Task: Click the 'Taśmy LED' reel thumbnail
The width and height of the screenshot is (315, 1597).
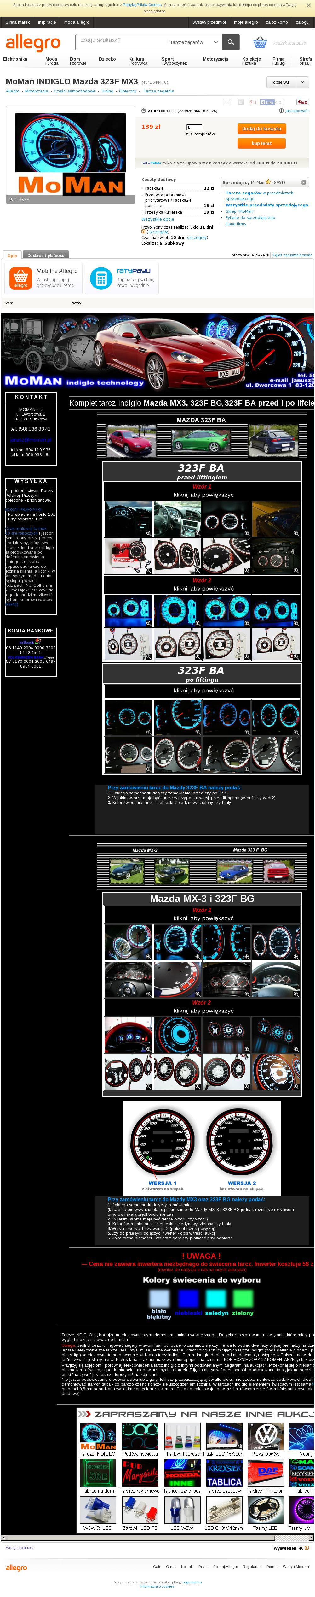Action: (266, 1510)
